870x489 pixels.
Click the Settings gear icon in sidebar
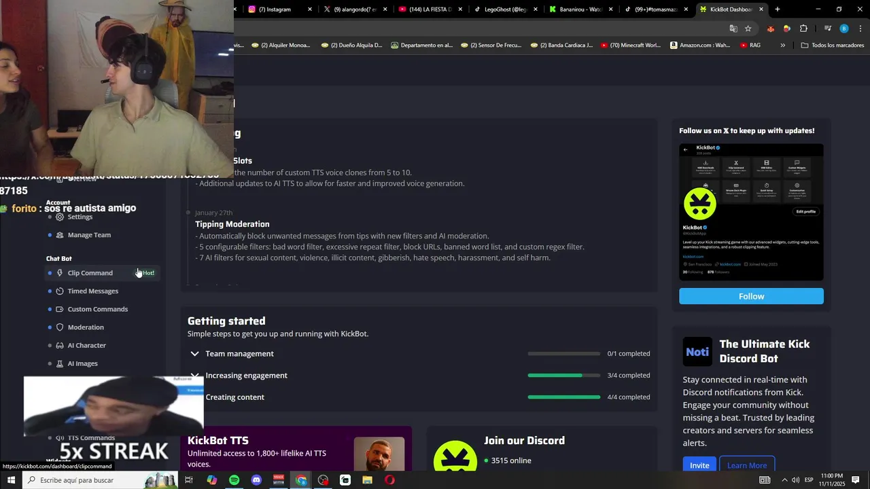pyautogui.click(x=60, y=217)
